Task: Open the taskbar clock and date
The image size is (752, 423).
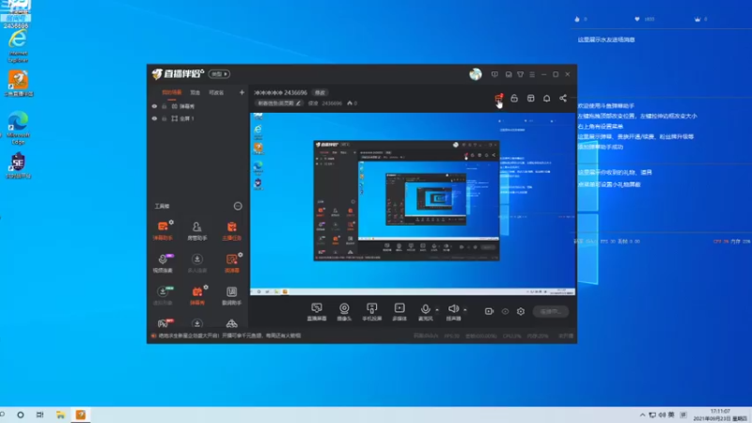Action: point(720,415)
